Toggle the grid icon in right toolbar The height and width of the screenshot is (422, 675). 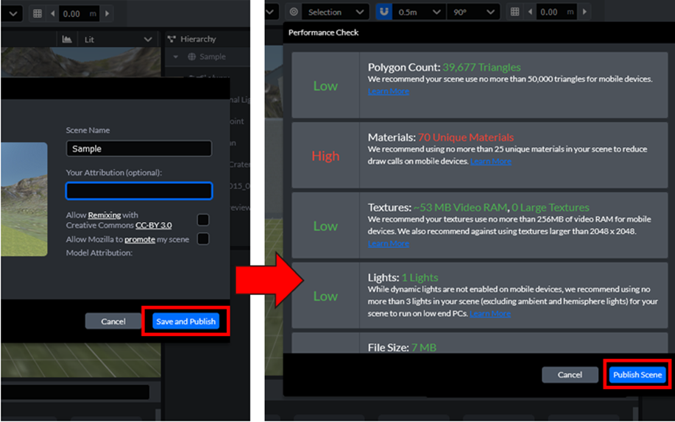click(515, 12)
